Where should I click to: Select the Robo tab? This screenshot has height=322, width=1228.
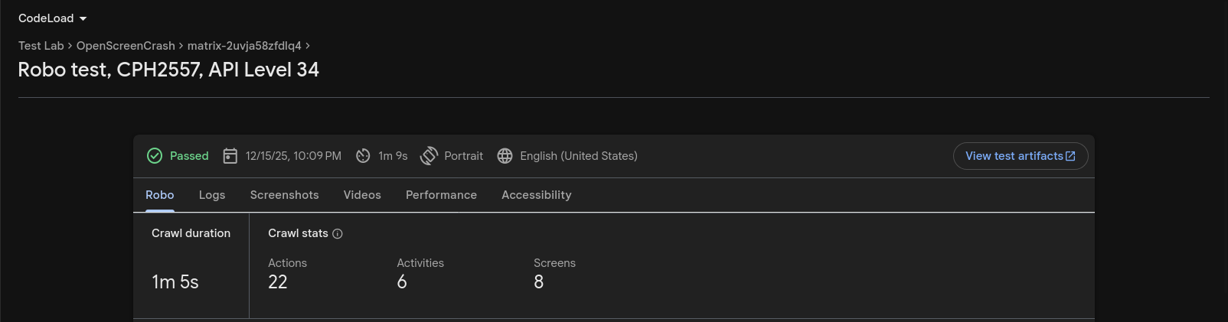159,195
